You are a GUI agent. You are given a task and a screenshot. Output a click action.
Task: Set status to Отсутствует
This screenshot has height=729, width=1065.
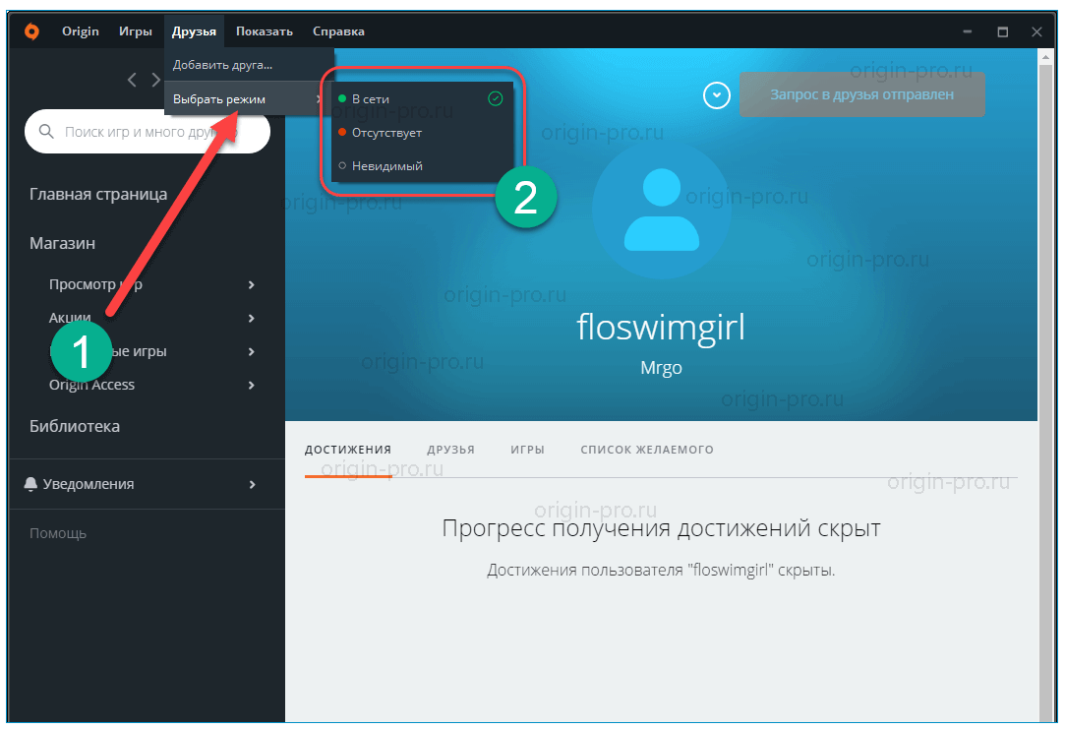pos(422,133)
